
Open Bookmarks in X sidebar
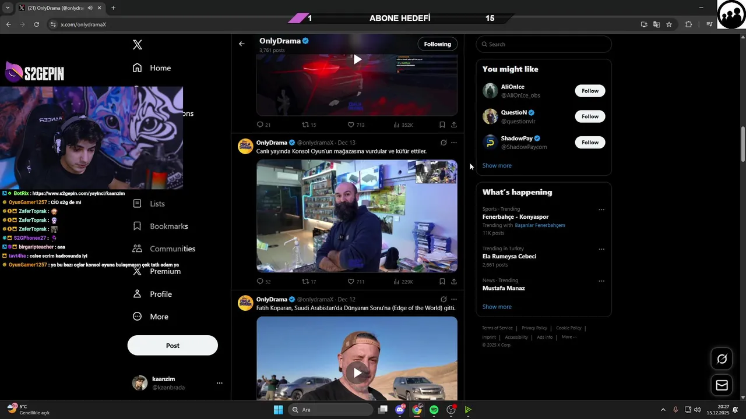coord(160,226)
